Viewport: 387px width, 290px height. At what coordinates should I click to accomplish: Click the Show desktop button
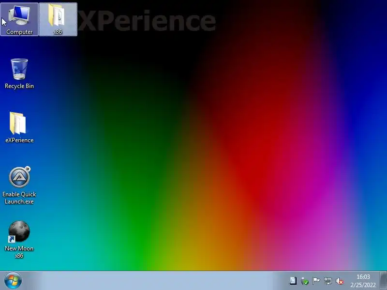pos(383,281)
